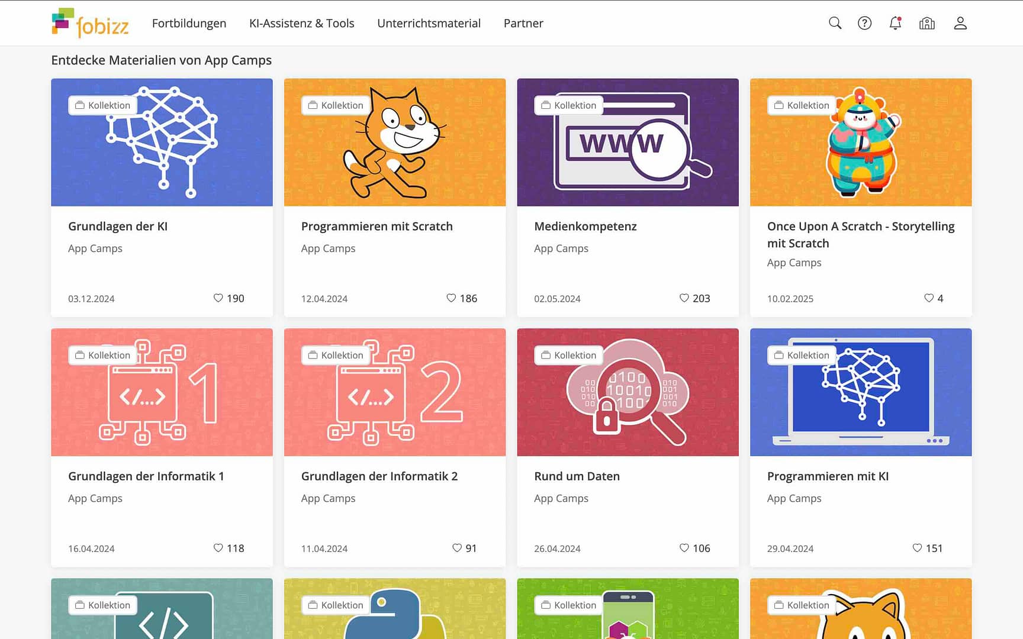The width and height of the screenshot is (1023, 639).
Task: Click date 11.04.2024
Action: 324,548
